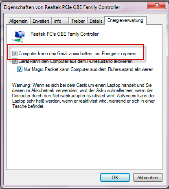Screen dimensions: 169x189
Task: Disable the 'Nur Magic Packet' checkbox
Action: [20, 69]
